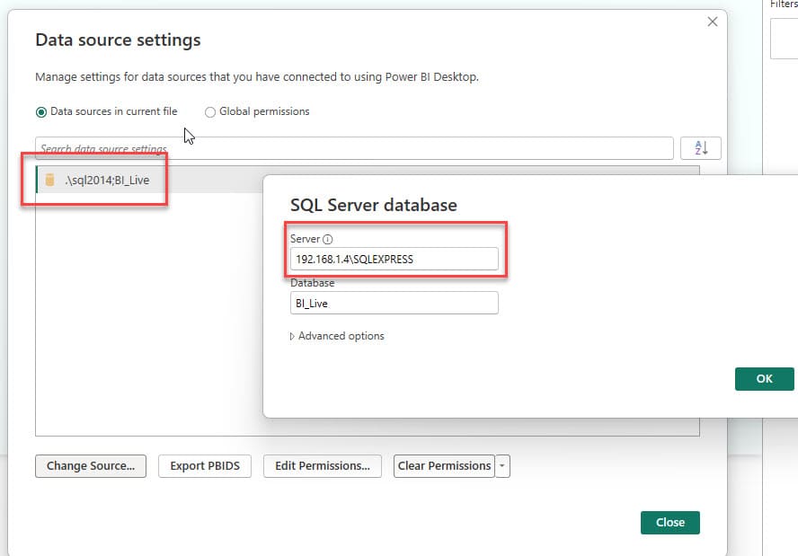Select Data sources in current file radio
798x556 pixels.
41,112
